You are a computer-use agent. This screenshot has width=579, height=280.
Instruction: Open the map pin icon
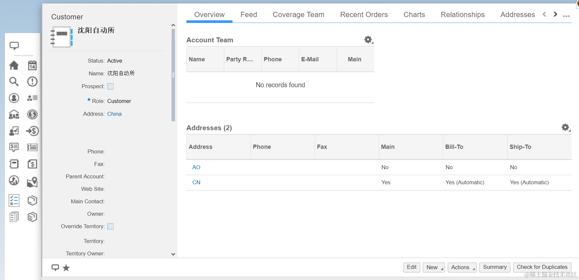32,182
